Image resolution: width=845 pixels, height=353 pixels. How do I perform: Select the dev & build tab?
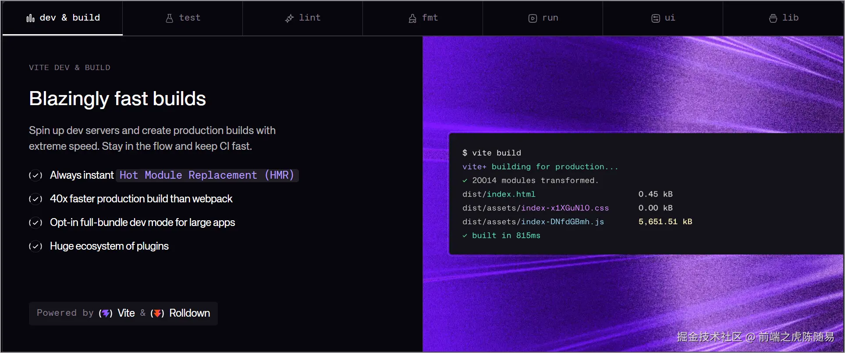click(63, 18)
